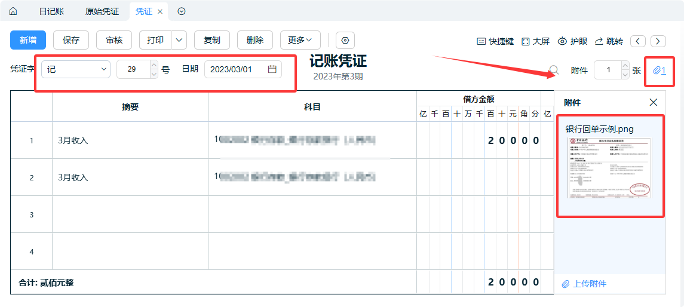
Task: Toggle 护眼 eye-protection mode
Action: [572, 41]
